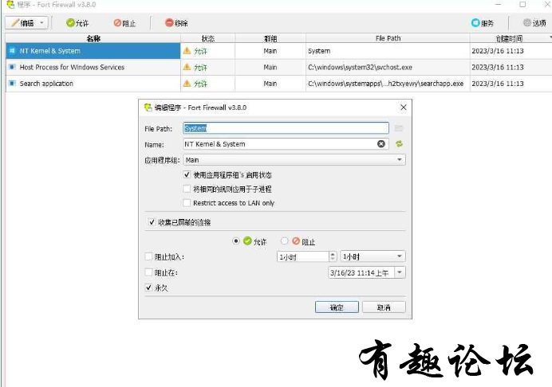This screenshot has width=552, height=387.
Task: Sort by the 名称 column header
Action: (93, 38)
